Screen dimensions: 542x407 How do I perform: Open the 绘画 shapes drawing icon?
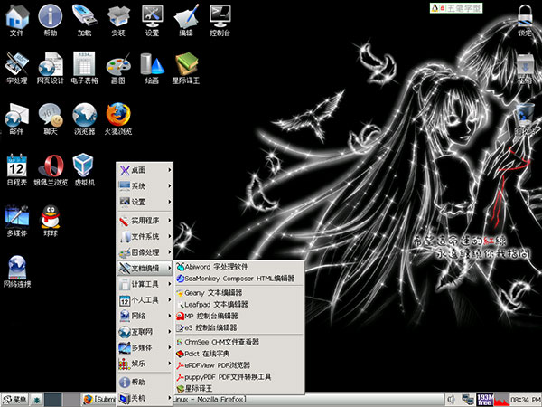(152, 68)
